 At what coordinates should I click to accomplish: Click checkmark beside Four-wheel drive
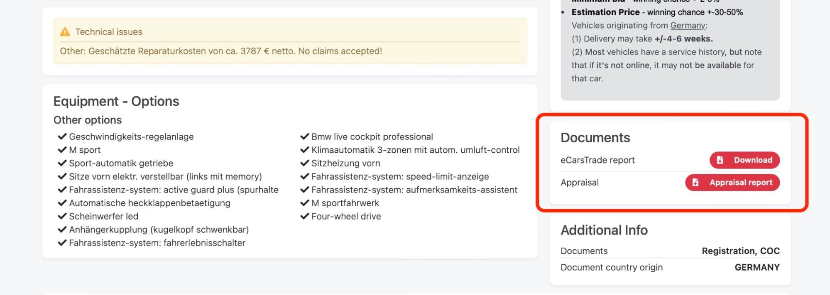point(305,216)
